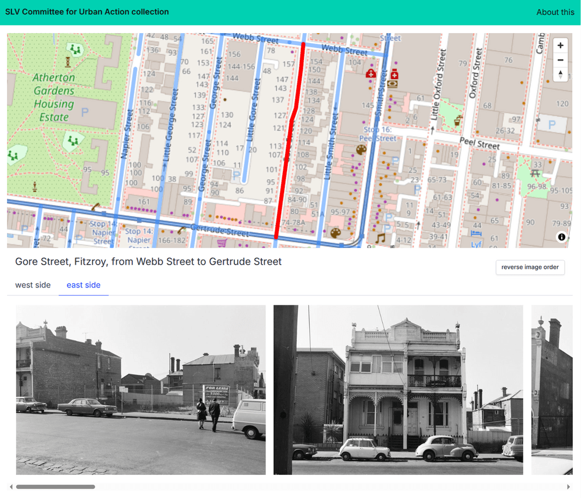Click the horizontal scrollbar under the photos
This screenshot has height=498, width=581.
coord(55,486)
